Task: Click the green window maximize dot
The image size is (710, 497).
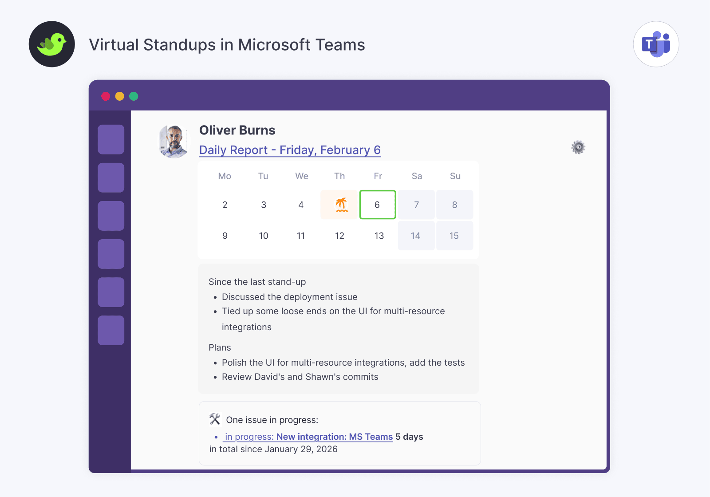Action: (134, 96)
